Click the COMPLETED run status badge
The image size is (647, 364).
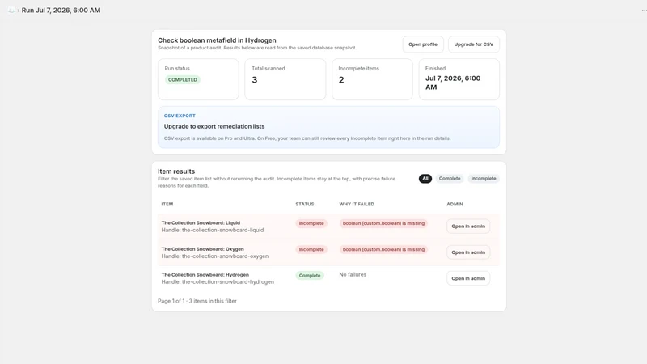pyautogui.click(x=183, y=79)
